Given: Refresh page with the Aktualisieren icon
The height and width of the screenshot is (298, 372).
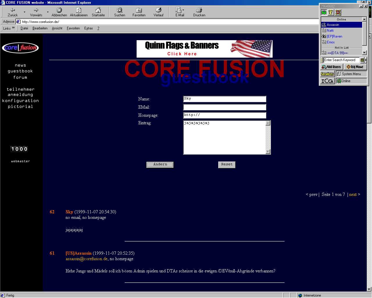Looking at the screenshot, I should (78, 12).
